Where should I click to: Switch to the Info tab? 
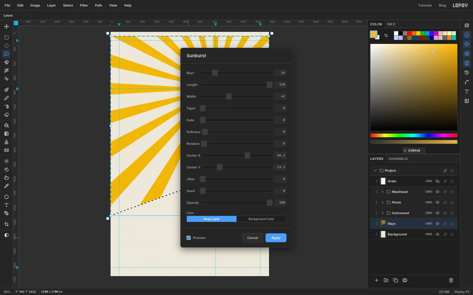(391, 24)
